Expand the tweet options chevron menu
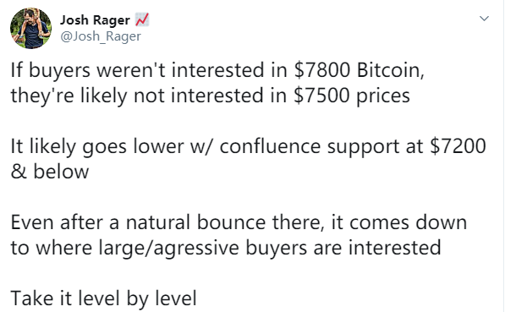 [484, 19]
